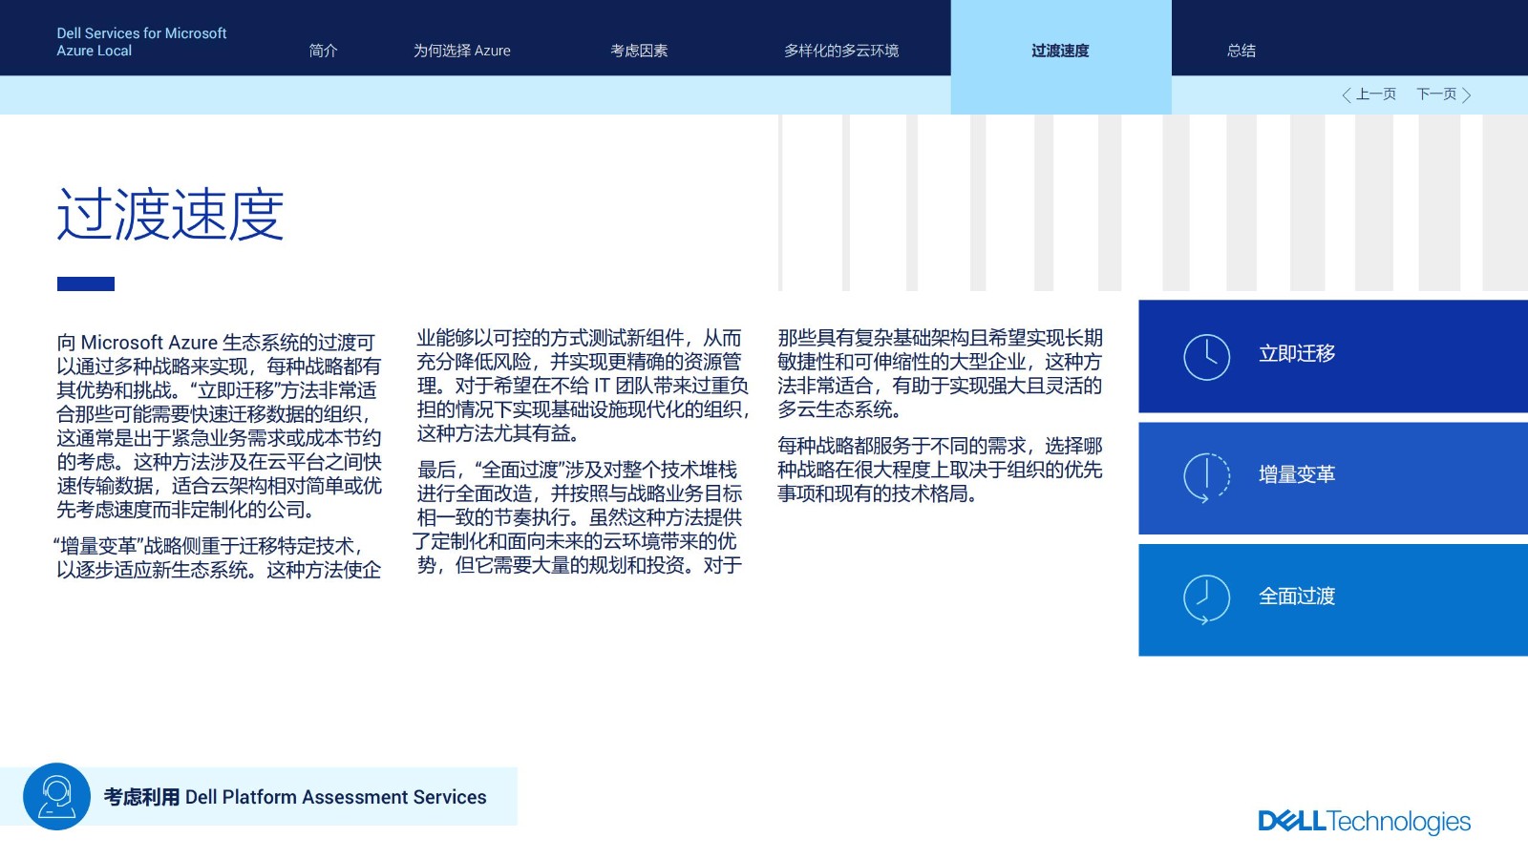Advance with the 下一页 link
This screenshot has width=1528, height=859.
(1436, 94)
